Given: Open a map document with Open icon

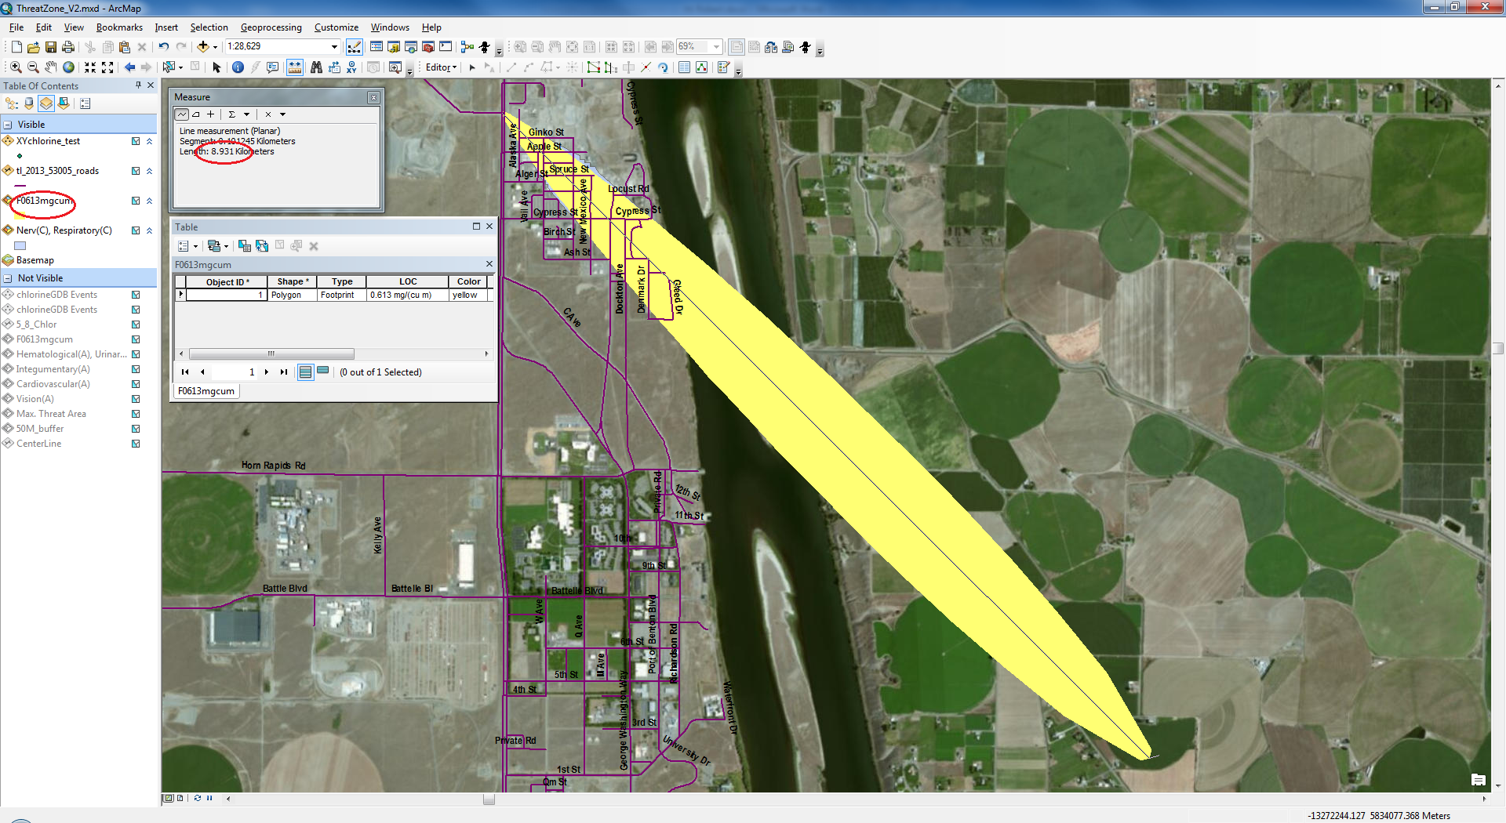Looking at the screenshot, I should 34,47.
